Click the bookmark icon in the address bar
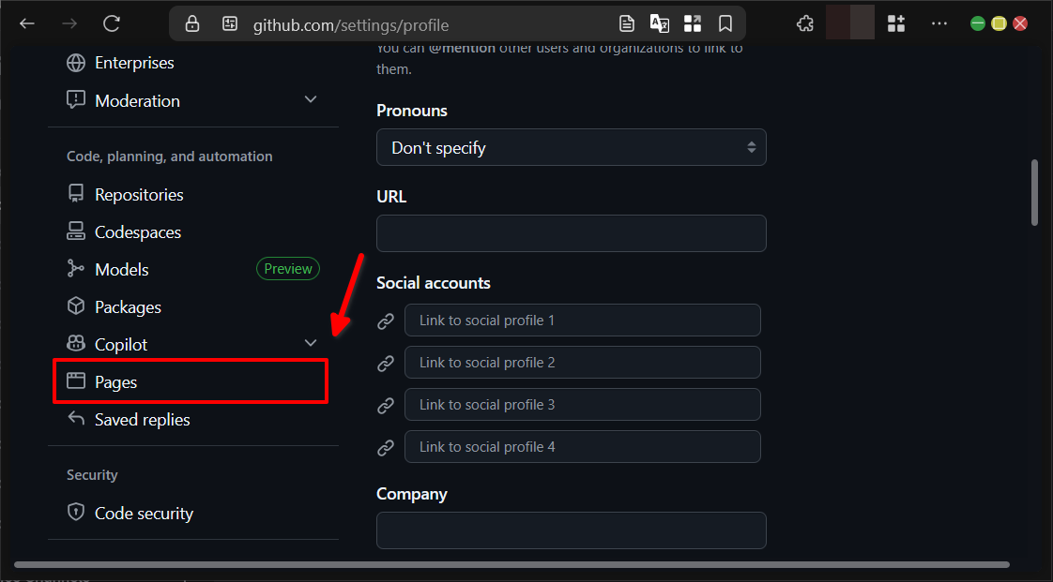Viewport: 1053px width, 582px height. pos(725,23)
